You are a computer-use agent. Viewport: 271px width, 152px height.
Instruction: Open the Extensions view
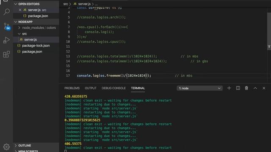pos(6,54)
